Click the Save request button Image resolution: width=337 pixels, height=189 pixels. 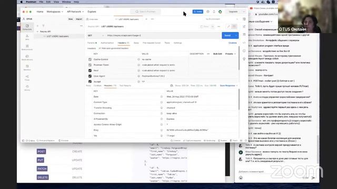click(205, 27)
